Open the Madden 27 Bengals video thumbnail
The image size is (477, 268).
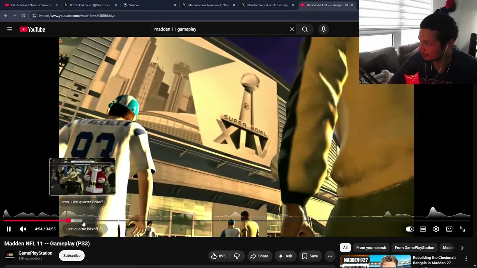click(x=375, y=261)
